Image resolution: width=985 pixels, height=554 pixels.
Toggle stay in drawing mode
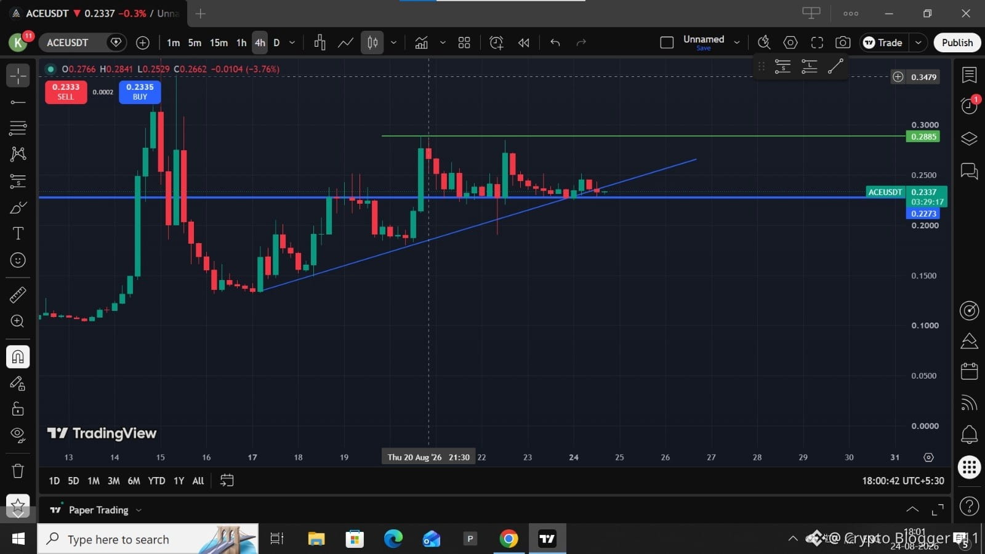pyautogui.click(x=18, y=383)
